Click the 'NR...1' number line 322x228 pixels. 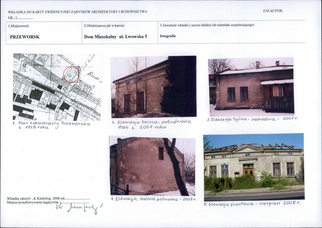click(x=20, y=18)
